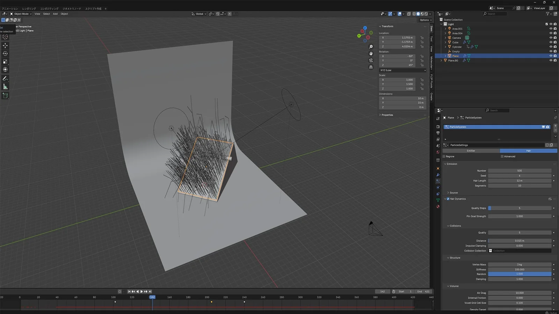559x314 pixels.
Task: Uncheck the Hair Dynamics checkbox
Action: (x=448, y=199)
